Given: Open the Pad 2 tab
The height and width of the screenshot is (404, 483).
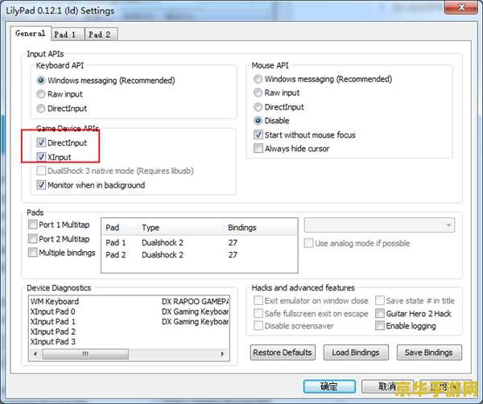Looking at the screenshot, I should [100, 35].
